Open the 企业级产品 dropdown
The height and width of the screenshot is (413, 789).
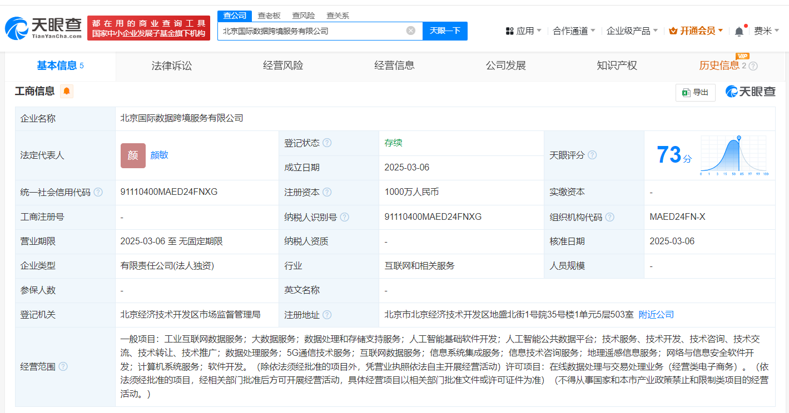(x=632, y=31)
